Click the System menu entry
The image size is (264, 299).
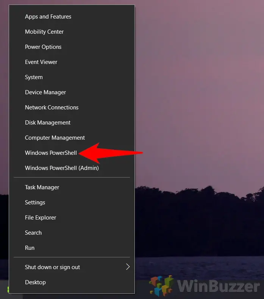[72, 77]
